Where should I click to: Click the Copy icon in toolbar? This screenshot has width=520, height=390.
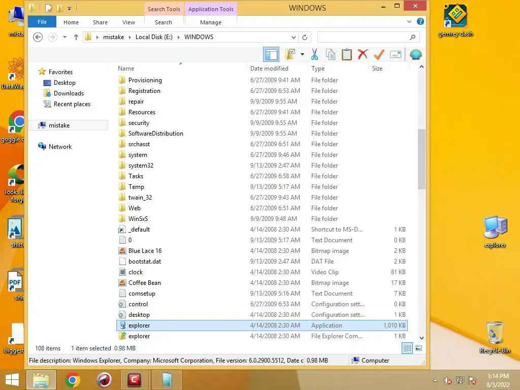330,54
